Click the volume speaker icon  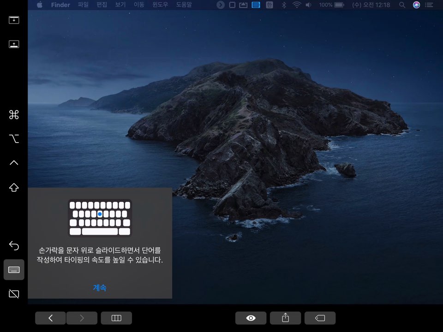pos(309,5)
